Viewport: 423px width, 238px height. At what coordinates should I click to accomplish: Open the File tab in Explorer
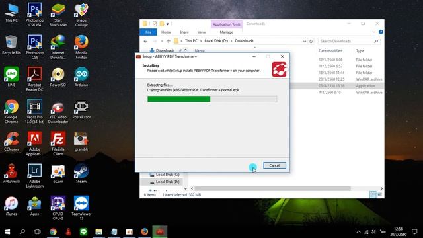tap(148, 32)
